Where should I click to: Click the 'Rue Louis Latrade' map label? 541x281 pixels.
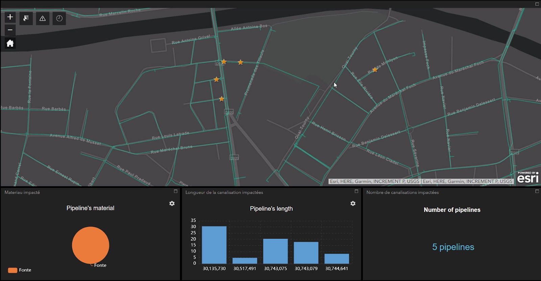click(x=170, y=135)
